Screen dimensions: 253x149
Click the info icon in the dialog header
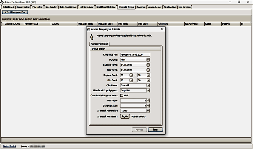tap(92, 37)
